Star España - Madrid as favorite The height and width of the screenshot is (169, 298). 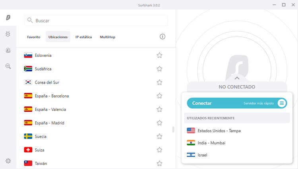tap(159, 123)
